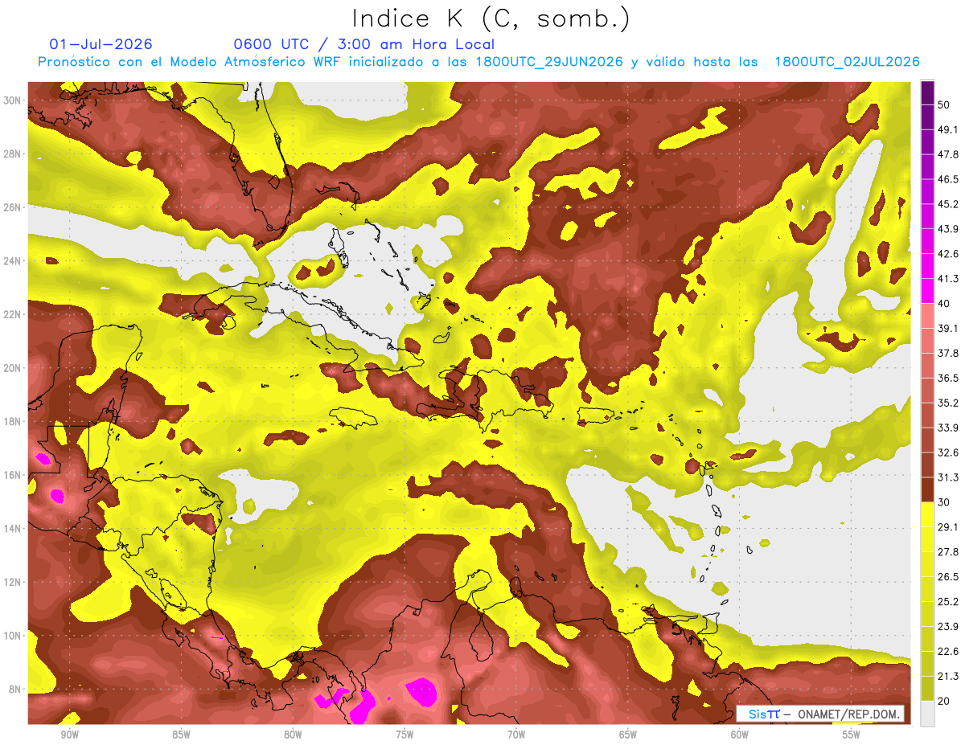Click the "20" colorbar label

tap(944, 702)
